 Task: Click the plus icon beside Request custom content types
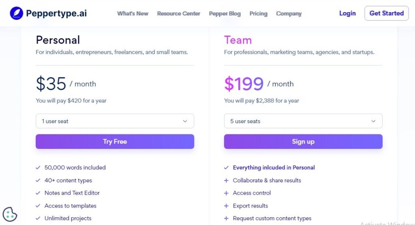click(226, 219)
